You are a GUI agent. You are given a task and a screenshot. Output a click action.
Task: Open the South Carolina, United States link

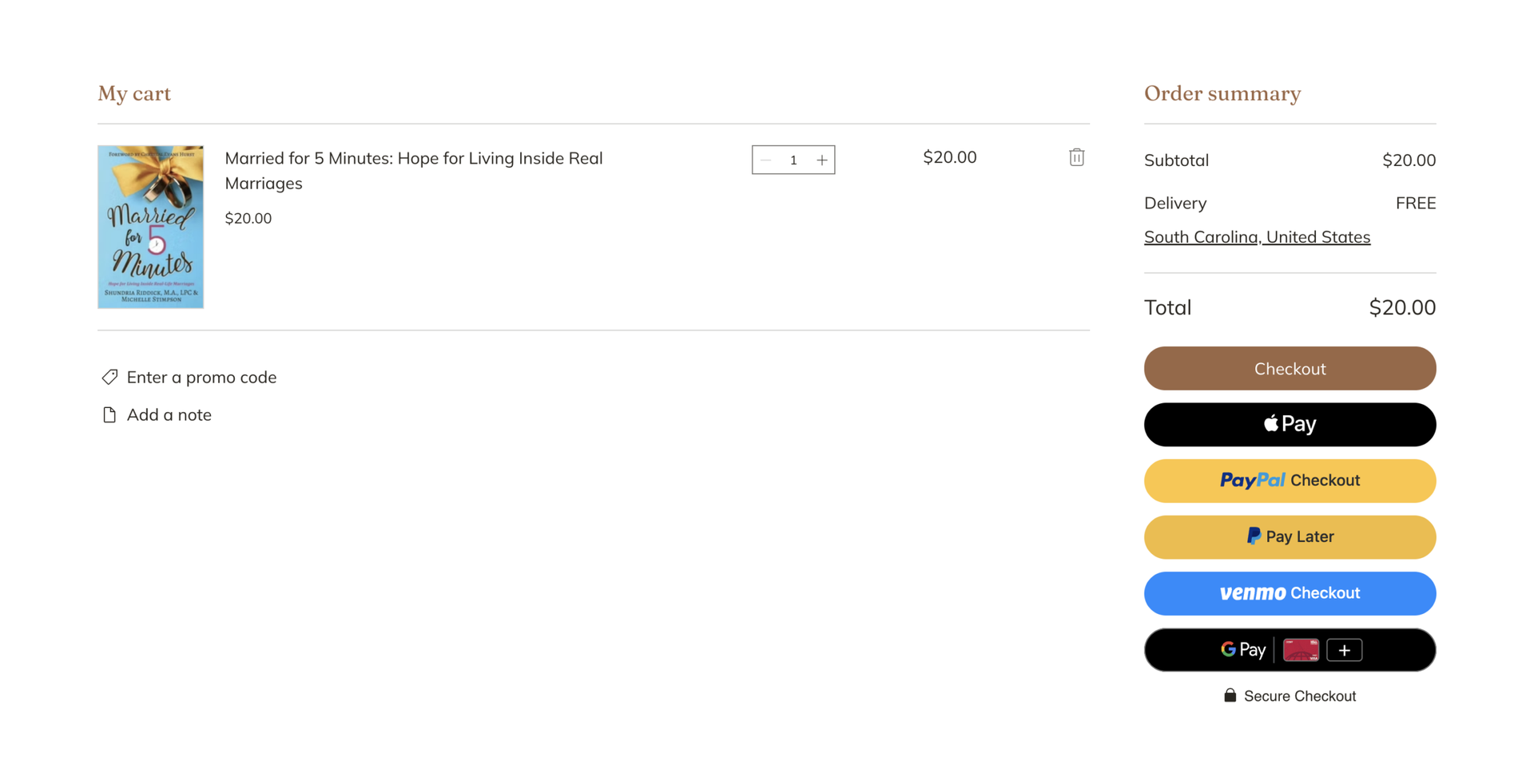coord(1257,237)
